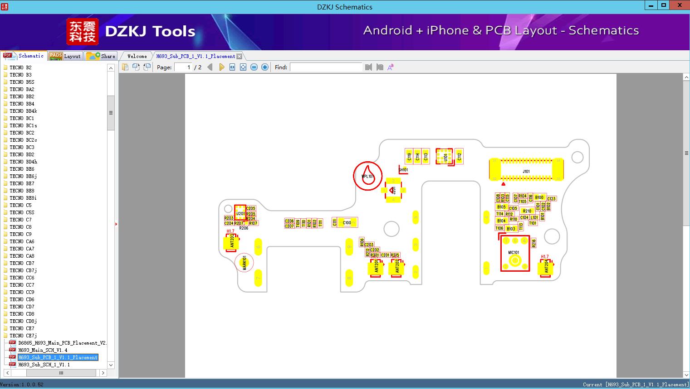Image resolution: width=690 pixels, height=389 pixels.
Task: Click the tree horizontal scroll left arrow
Action: pyautogui.click(x=7, y=373)
